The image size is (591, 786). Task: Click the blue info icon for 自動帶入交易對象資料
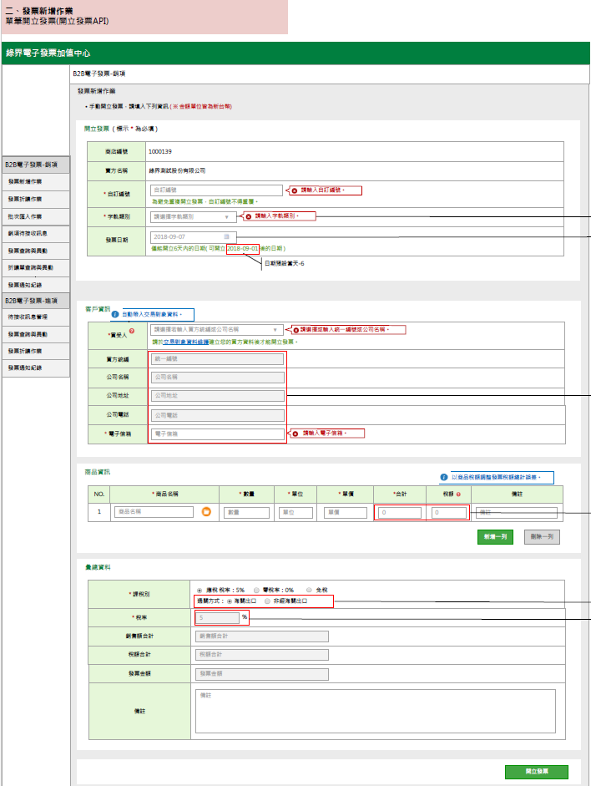(115, 315)
